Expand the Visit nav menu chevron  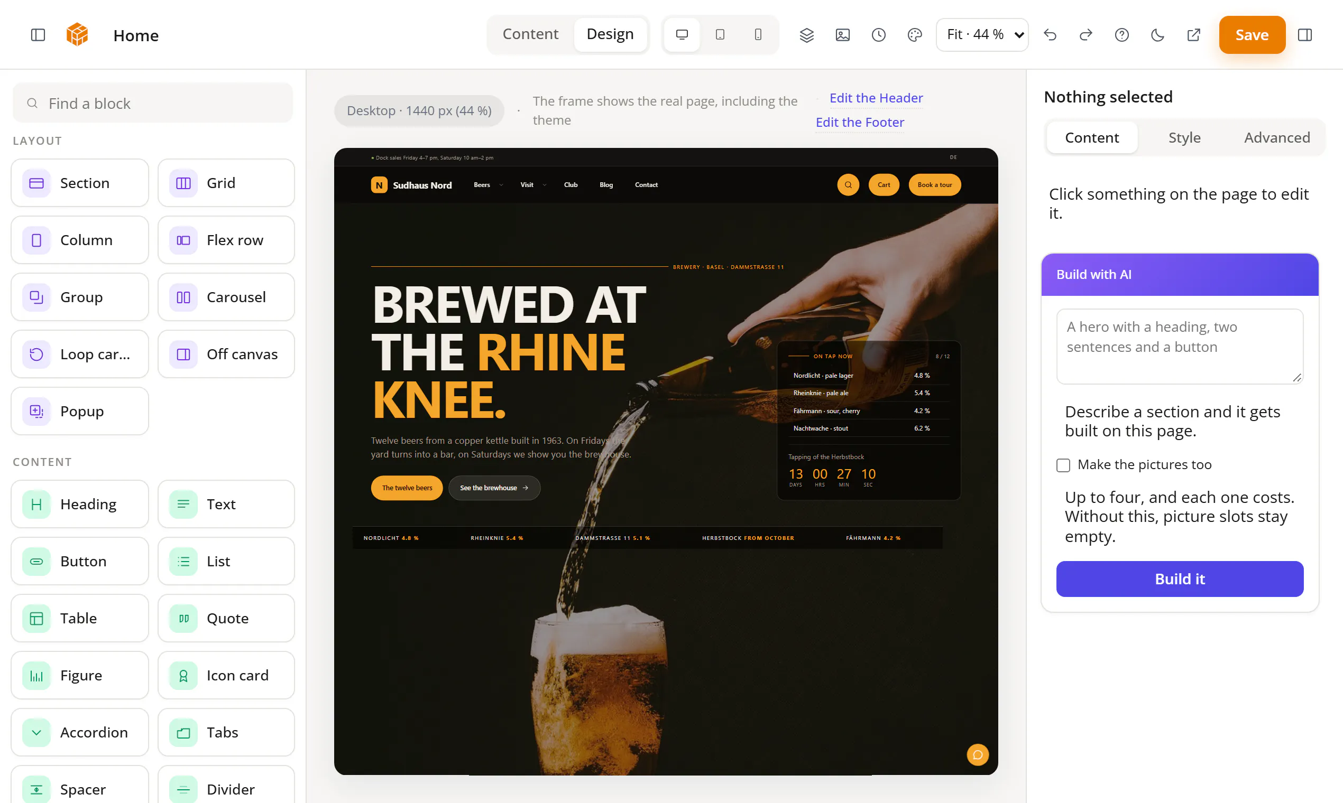[x=544, y=185]
